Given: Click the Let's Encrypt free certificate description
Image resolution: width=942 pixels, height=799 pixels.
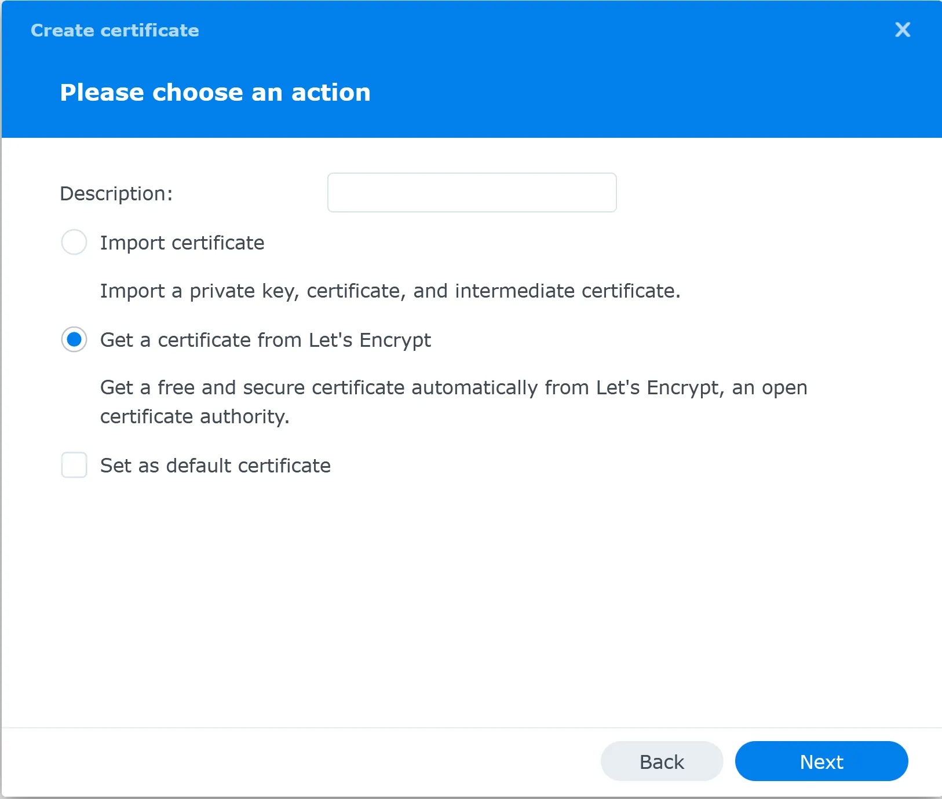Looking at the screenshot, I should pyautogui.click(x=454, y=401).
